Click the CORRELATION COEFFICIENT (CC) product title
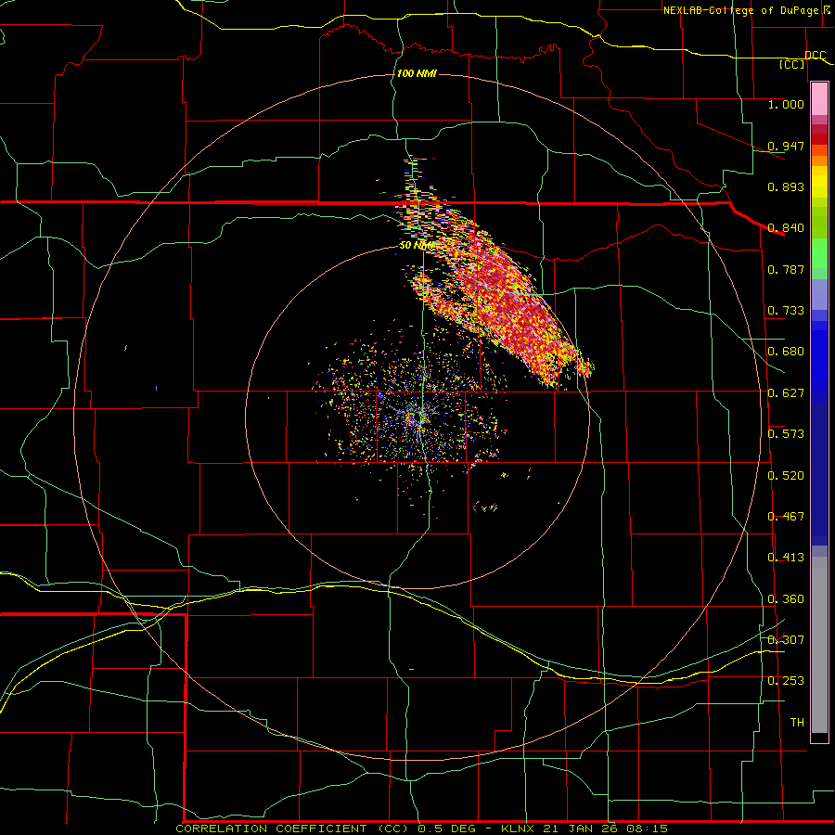Screen dimensions: 835x835 coord(294,829)
